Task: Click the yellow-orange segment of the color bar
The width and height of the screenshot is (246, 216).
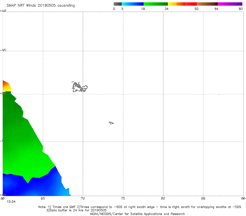Action: click(177, 4)
